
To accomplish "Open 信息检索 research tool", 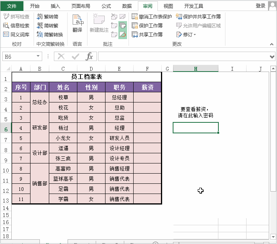I will (x=16, y=26).
